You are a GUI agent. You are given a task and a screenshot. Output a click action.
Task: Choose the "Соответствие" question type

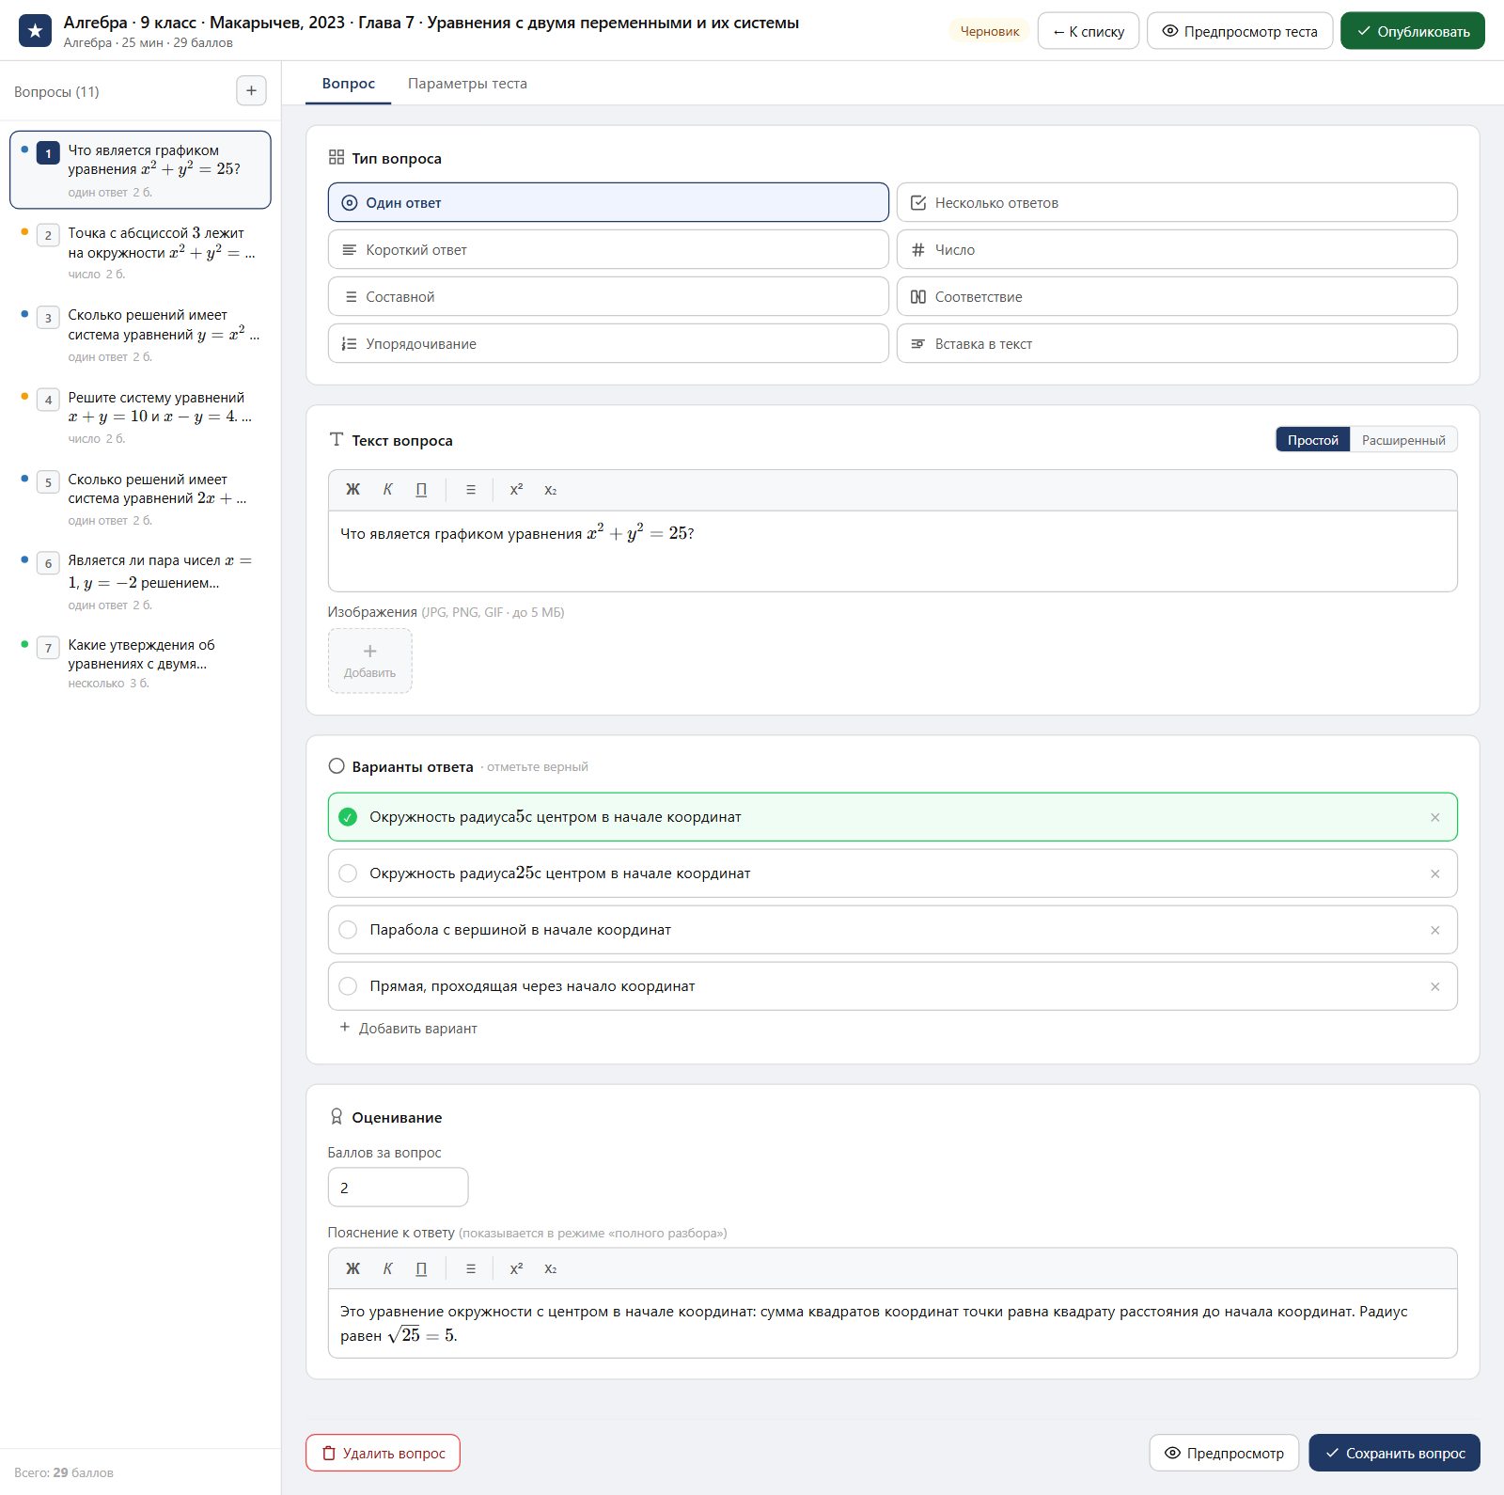(x=1177, y=296)
